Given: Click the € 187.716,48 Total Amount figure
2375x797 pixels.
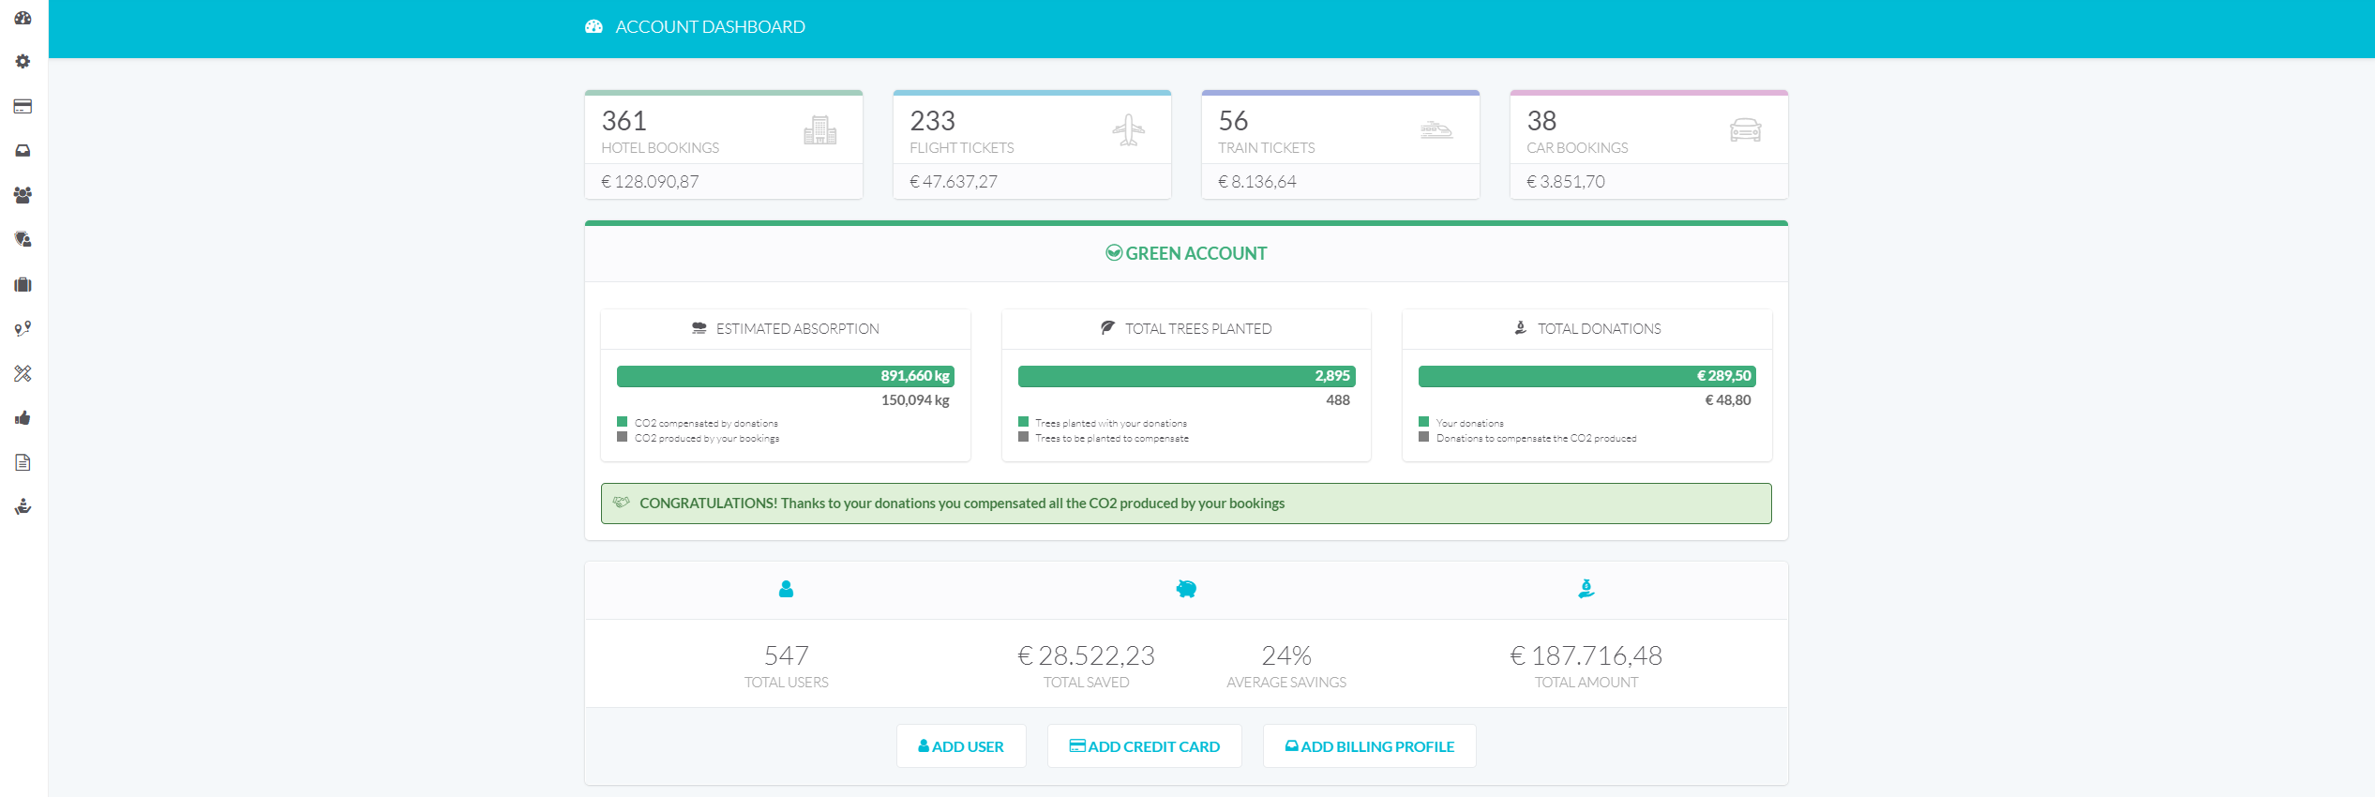Looking at the screenshot, I should (x=1586, y=655).
